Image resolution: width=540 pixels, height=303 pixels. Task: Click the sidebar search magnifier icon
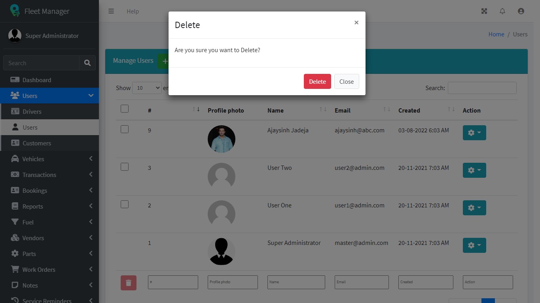(87, 63)
